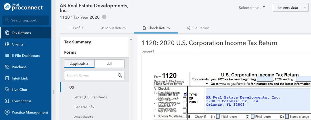Check the Personal holding co. box
This screenshot has width=311, height=120.
pos(185,105)
